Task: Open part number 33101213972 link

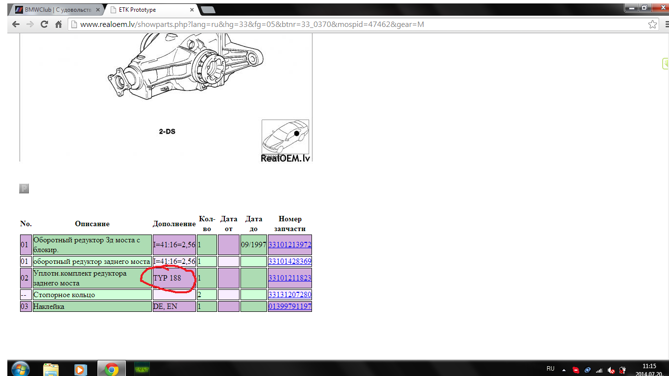Action: tap(290, 245)
